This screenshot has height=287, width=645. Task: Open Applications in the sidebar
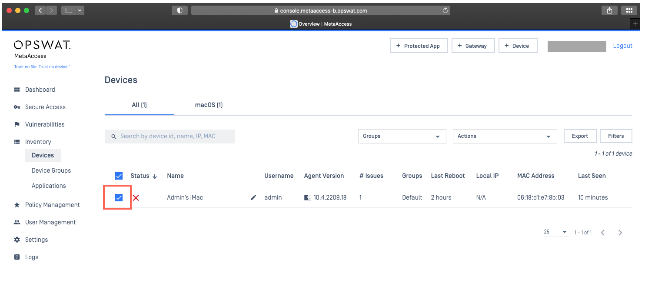click(49, 186)
